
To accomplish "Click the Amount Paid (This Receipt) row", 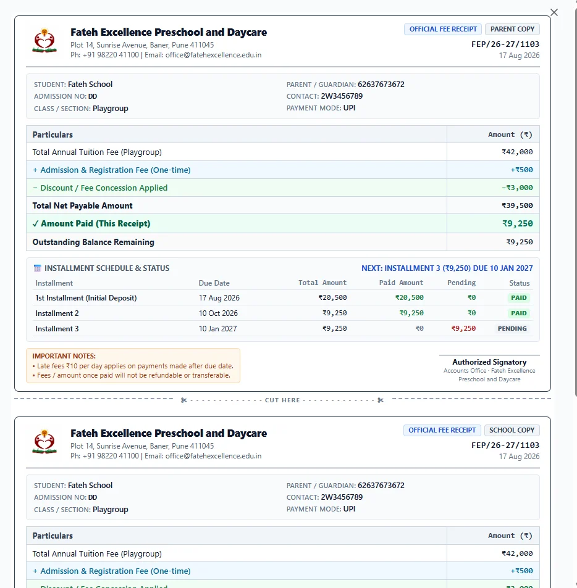I will (283, 223).
